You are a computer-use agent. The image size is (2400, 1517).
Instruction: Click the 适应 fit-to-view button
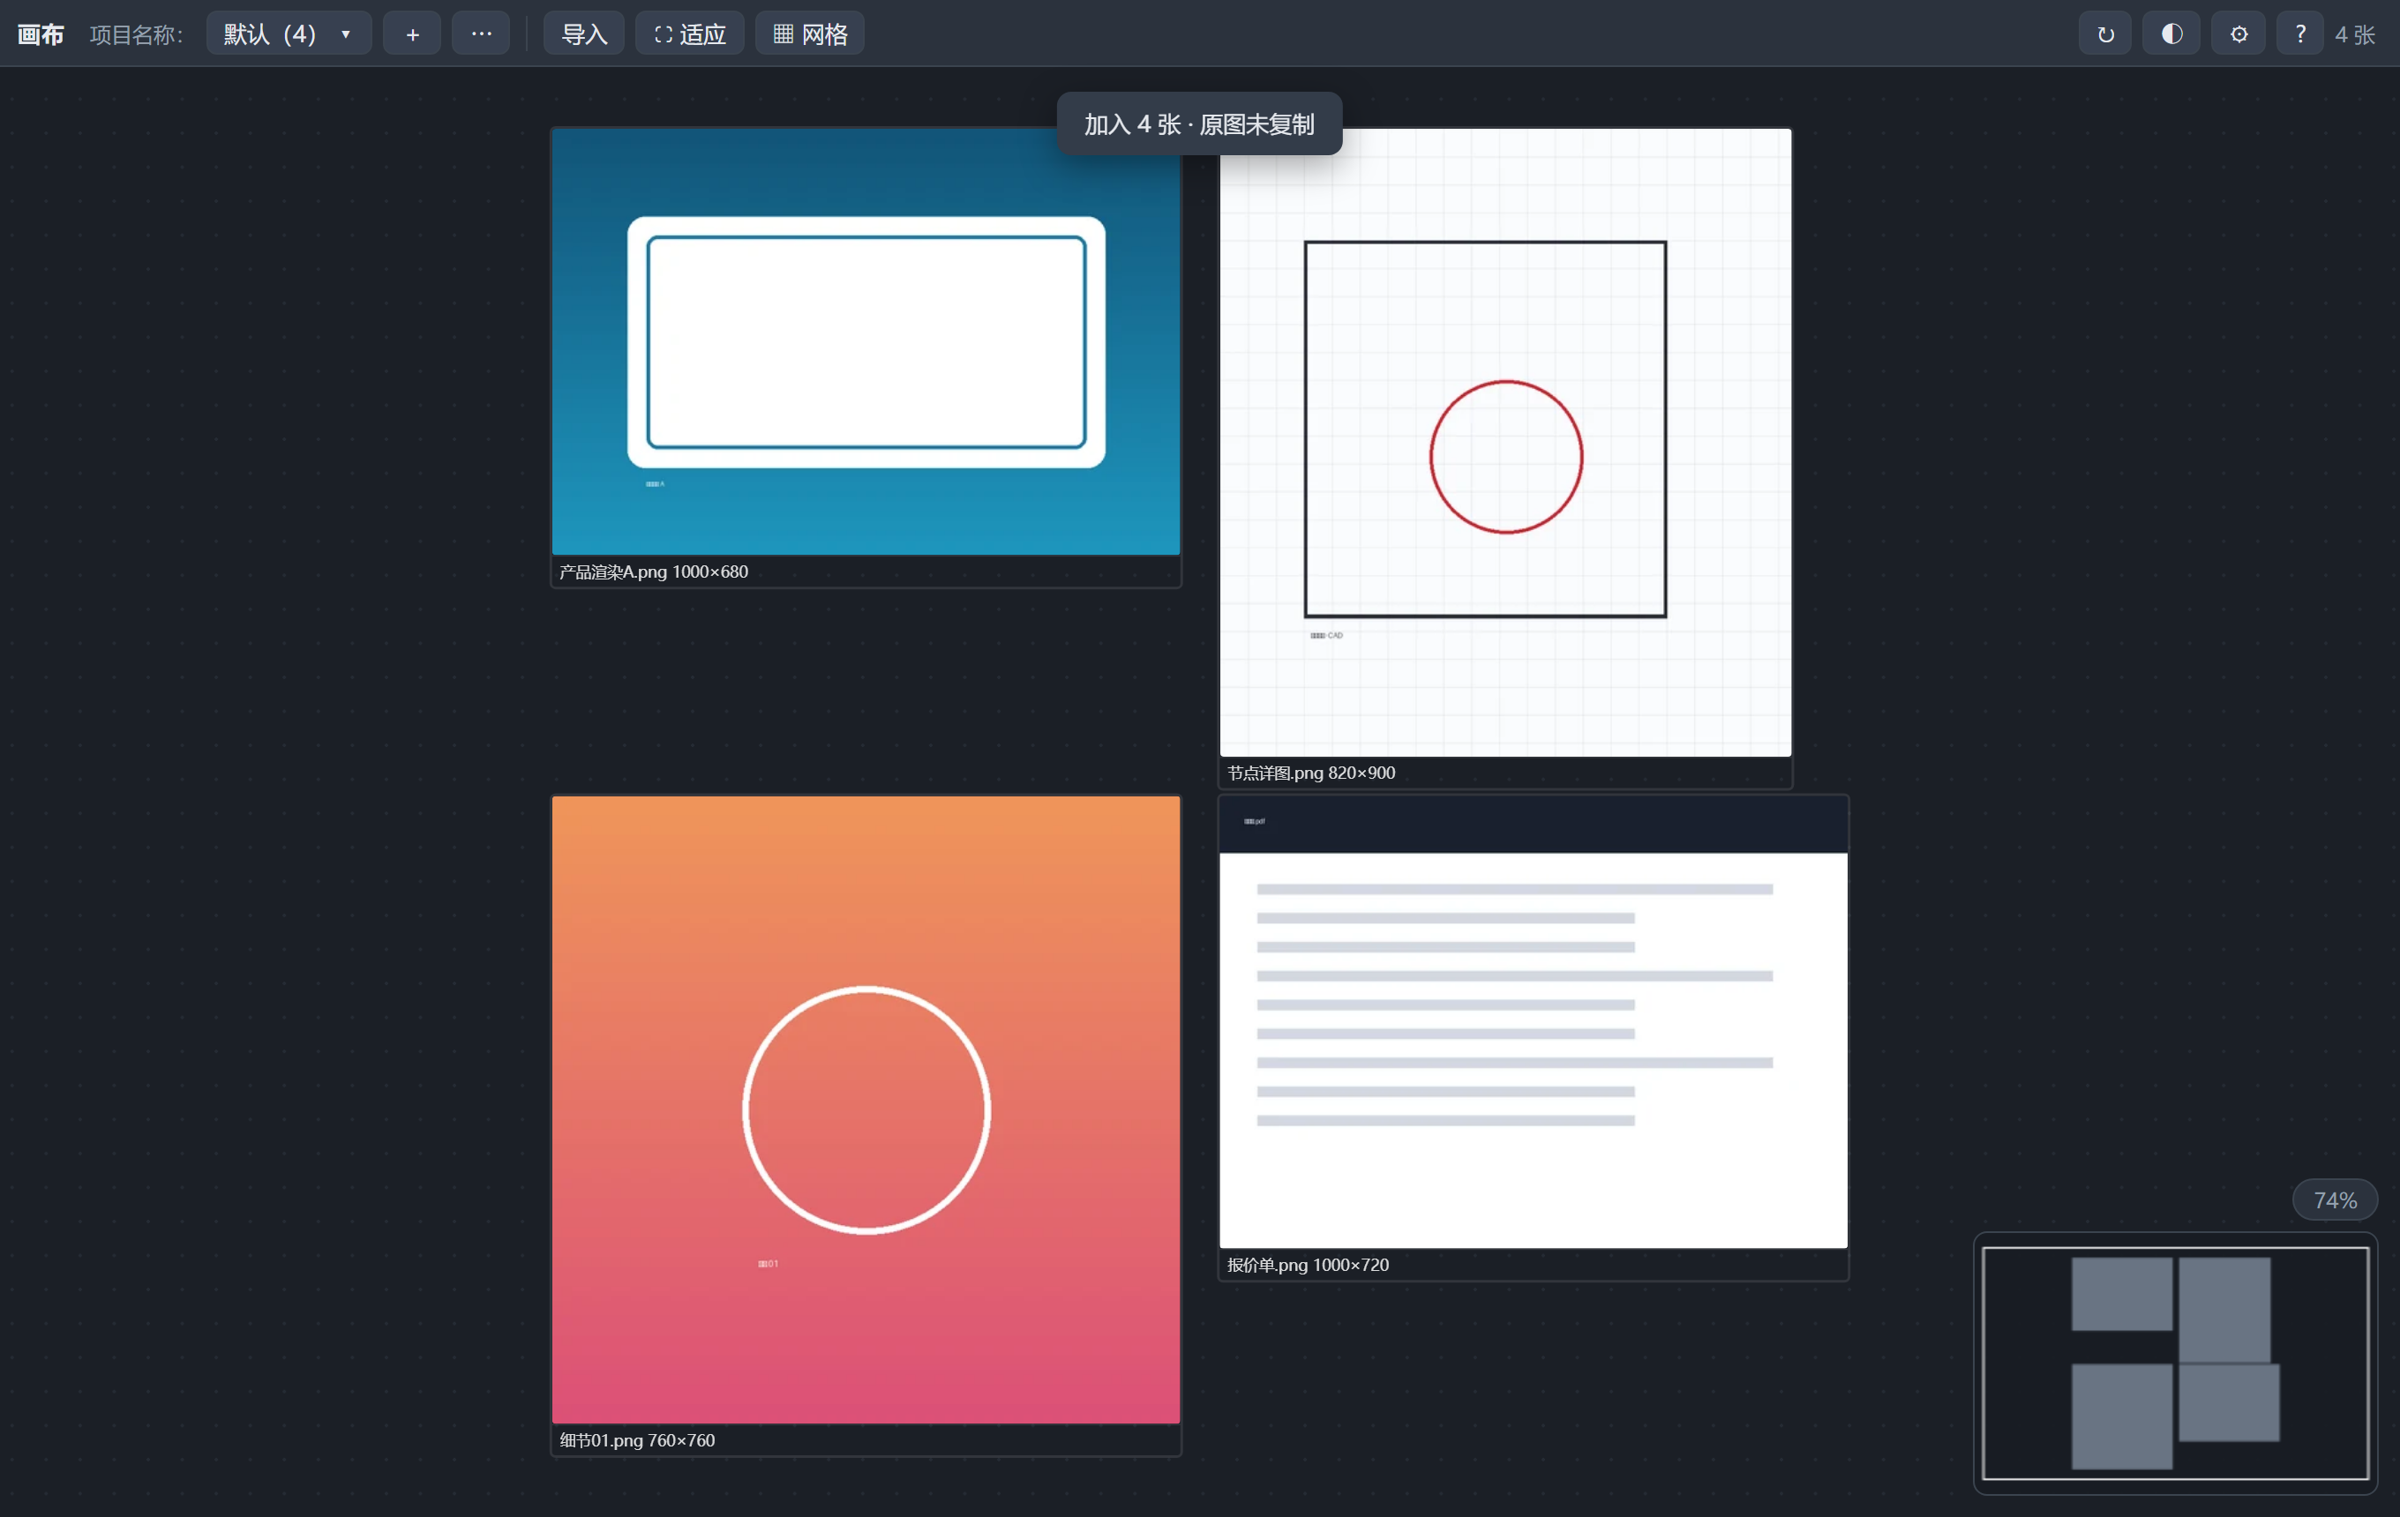(690, 34)
